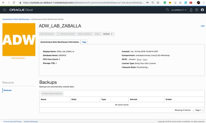Click the zoom magnifier icon in address bar
The image size is (206, 123).
coord(153,3)
